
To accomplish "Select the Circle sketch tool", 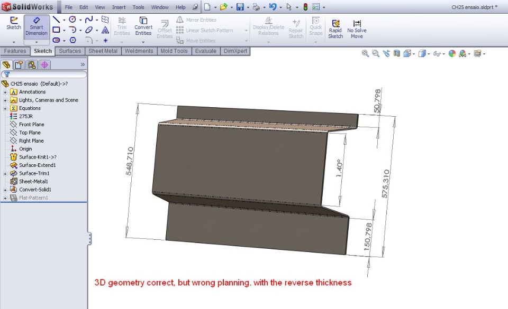I will click(72, 20).
